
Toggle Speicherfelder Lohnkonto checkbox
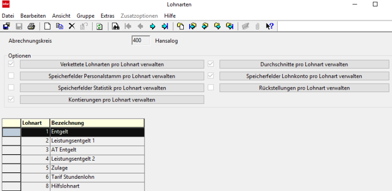coord(211,75)
